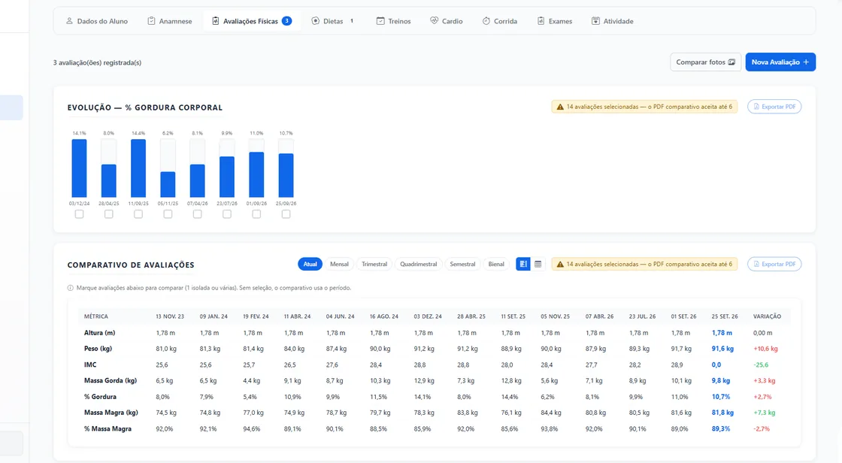Image resolution: width=842 pixels, height=463 pixels.
Task: Click the warning triangle in Comparativo alert
Action: coord(560,265)
